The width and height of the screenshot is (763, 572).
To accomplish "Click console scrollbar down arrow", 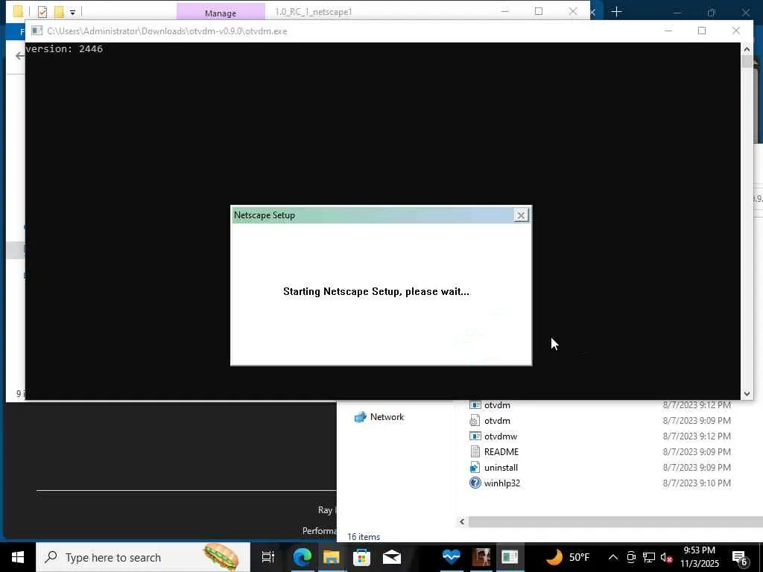I will [x=747, y=394].
